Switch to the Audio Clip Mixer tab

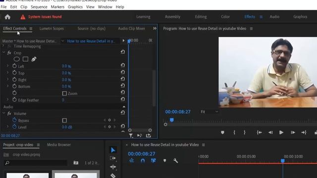tap(131, 29)
